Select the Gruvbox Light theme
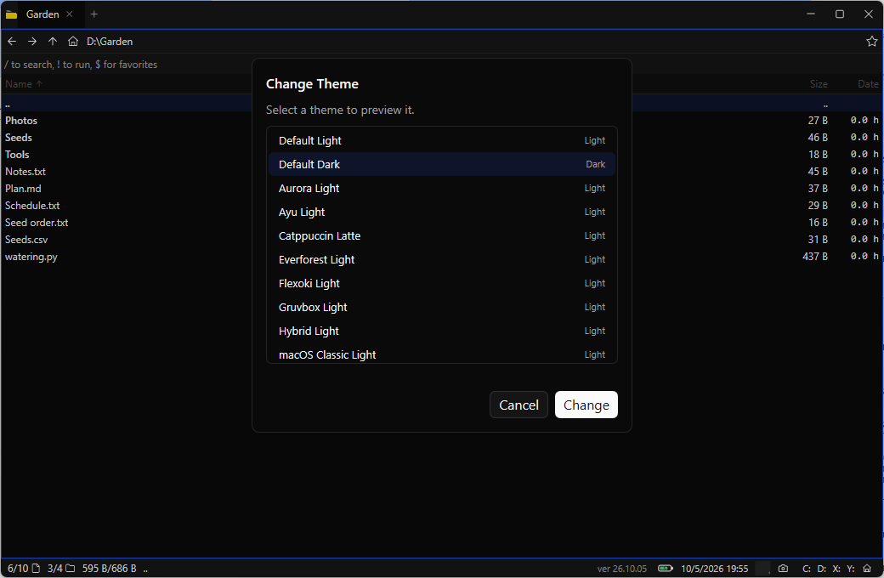Viewport: 884px width, 578px height. (442, 308)
